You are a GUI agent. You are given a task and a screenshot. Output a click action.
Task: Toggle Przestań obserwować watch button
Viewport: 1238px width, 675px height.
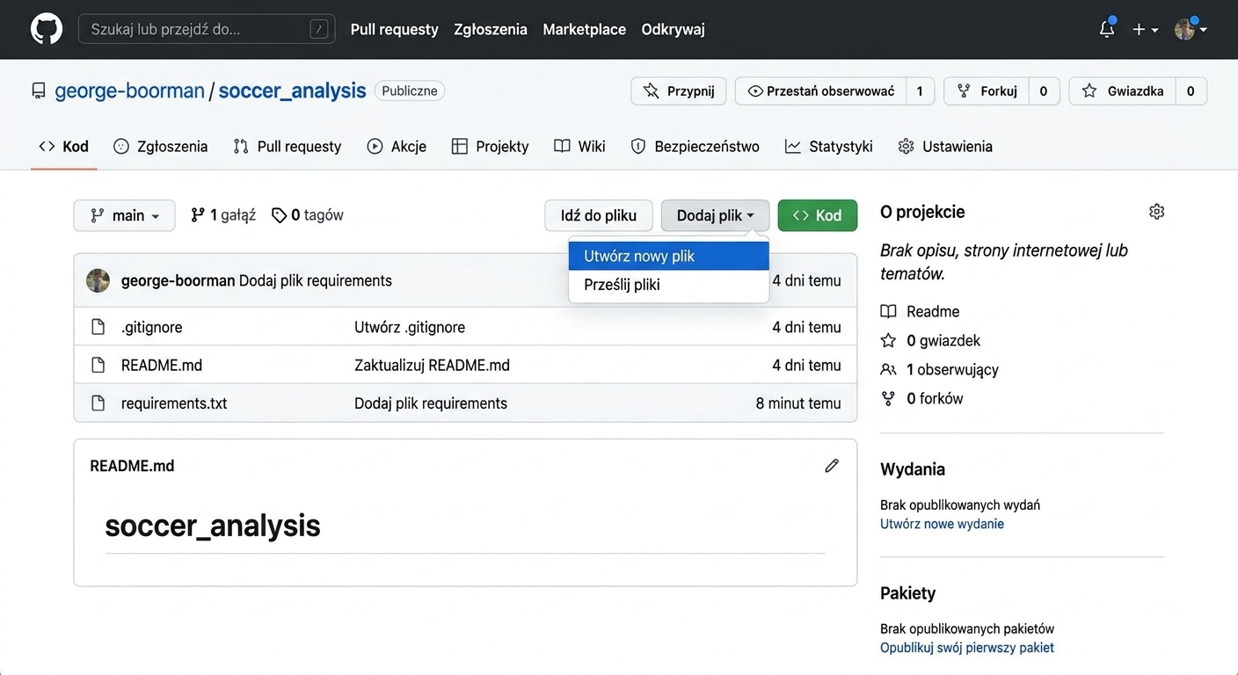(x=820, y=91)
